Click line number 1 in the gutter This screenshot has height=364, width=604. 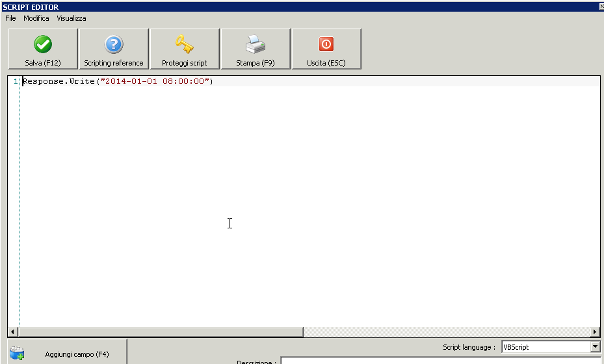[x=16, y=81]
